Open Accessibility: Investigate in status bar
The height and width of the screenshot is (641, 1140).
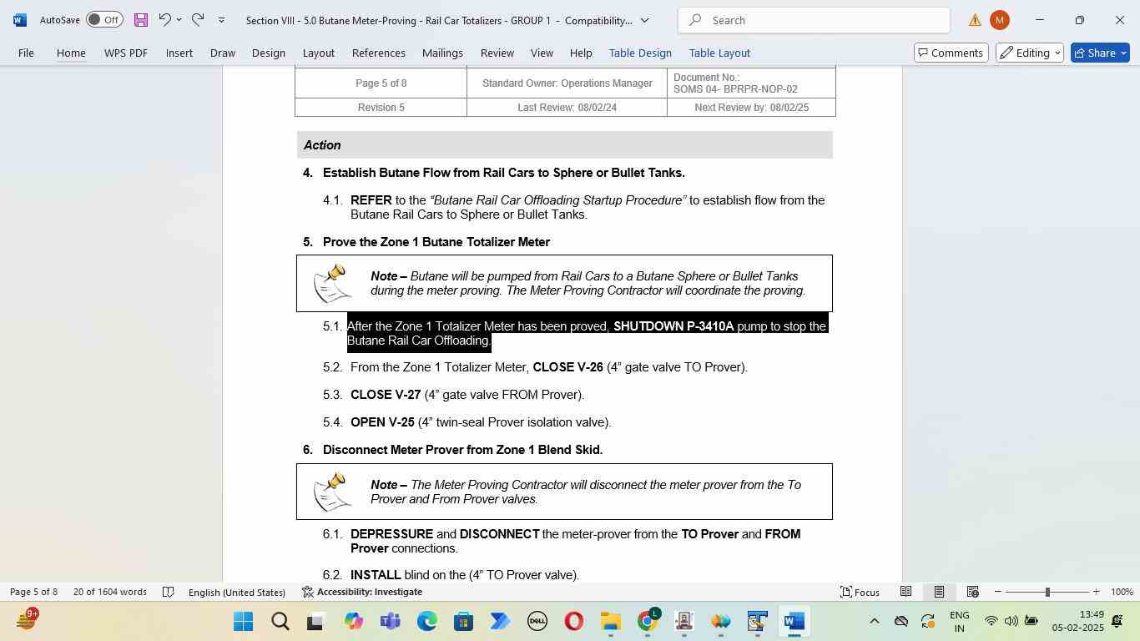click(362, 592)
